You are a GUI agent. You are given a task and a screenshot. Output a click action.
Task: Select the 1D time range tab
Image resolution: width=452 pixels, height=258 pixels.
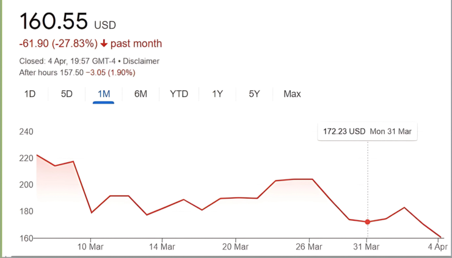[x=30, y=94]
